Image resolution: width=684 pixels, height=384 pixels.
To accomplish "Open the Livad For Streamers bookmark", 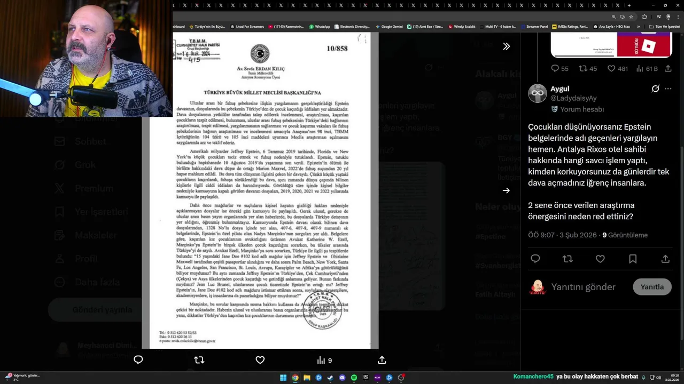I will [x=247, y=27].
